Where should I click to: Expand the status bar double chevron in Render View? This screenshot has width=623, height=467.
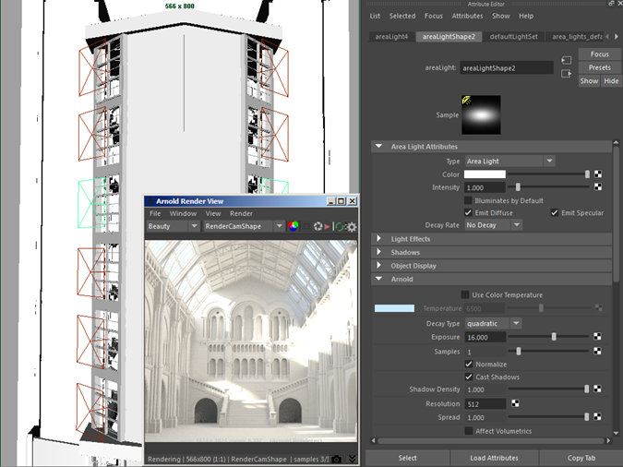(352, 459)
